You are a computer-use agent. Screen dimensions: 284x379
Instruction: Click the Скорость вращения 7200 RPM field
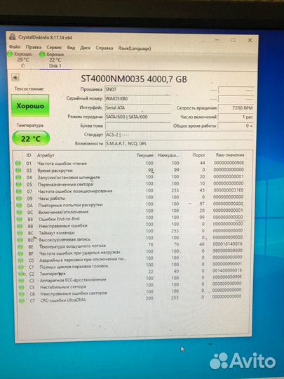(x=236, y=108)
